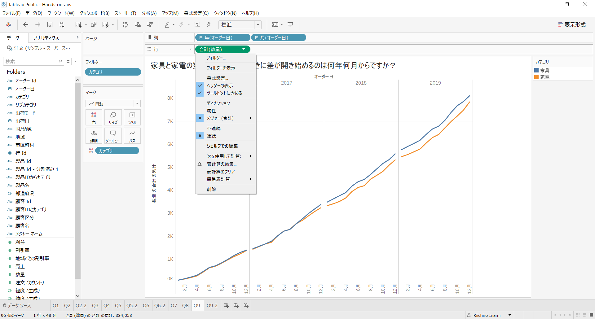The width and height of the screenshot is (595, 319).
Task: Choose 削除 in the context menu
Action: pos(226,189)
